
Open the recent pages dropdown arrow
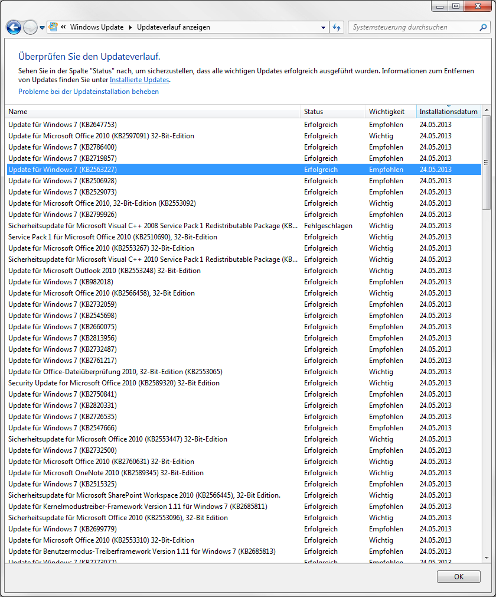(43, 28)
